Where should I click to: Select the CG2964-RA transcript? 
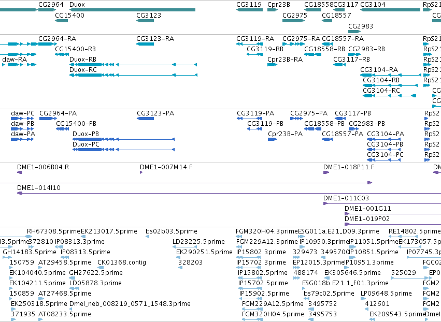click(x=48, y=44)
